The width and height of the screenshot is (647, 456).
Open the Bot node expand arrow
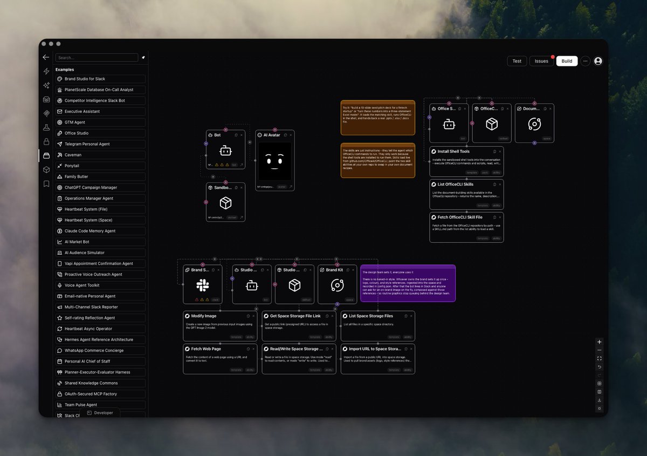click(x=241, y=165)
